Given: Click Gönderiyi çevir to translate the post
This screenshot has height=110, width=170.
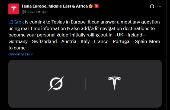Looking at the screenshot, I should tap(21, 54).
